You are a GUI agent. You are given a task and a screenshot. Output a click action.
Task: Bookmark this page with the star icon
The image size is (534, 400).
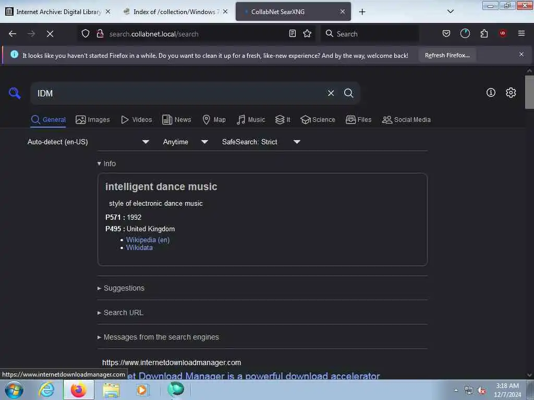point(307,33)
